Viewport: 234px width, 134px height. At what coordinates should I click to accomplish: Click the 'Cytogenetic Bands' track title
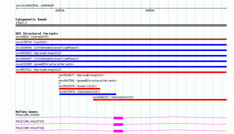pyautogui.click(x=31, y=19)
